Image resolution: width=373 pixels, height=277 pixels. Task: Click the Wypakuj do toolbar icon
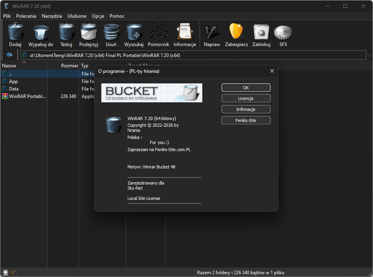[41, 32]
